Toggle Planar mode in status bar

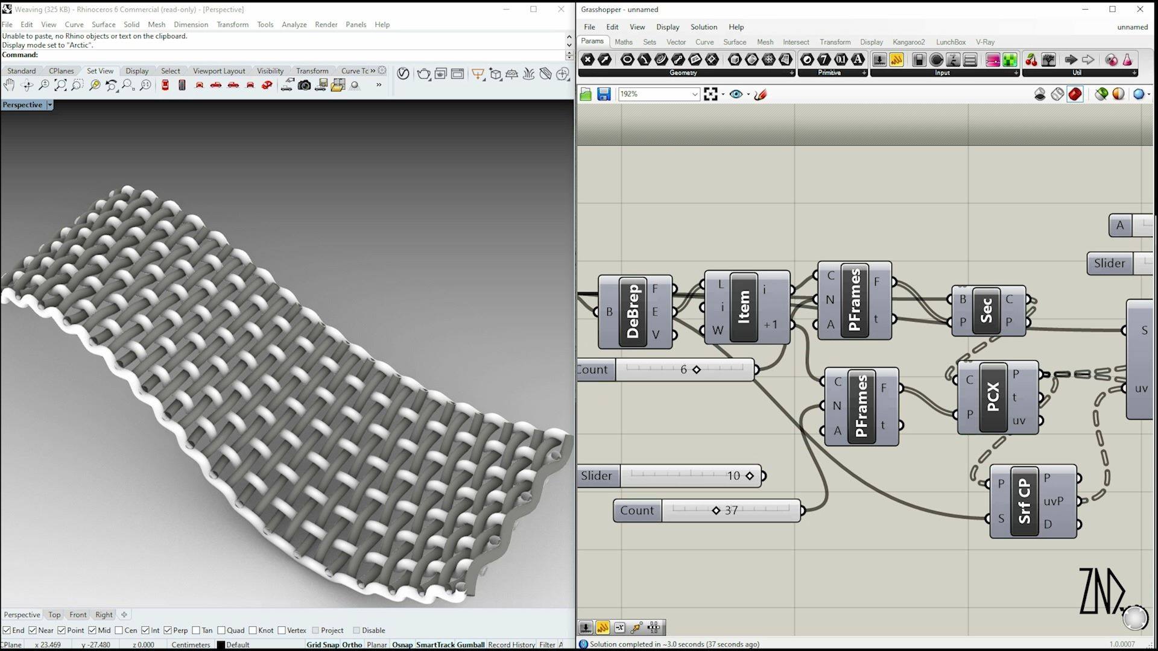(x=377, y=644)
